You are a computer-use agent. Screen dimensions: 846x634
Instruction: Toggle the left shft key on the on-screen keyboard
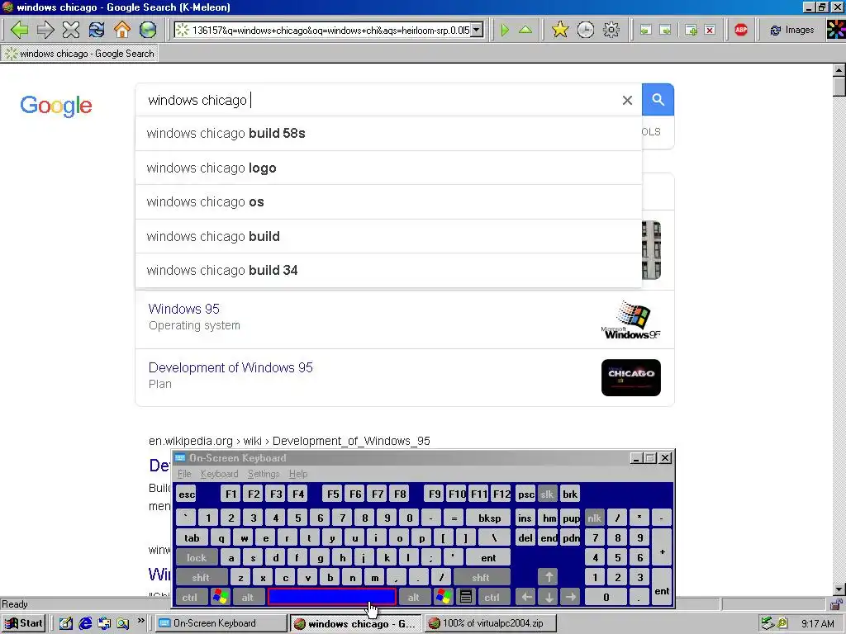[201, 578]
